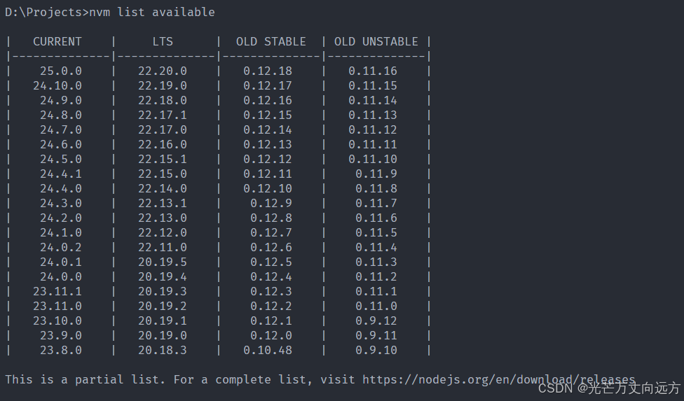Image resolution: width=684 pixels, height=401 pixels.
Task: Select LTS version 20.19.3
Action: pyautogui.click(x=163, y=291)
